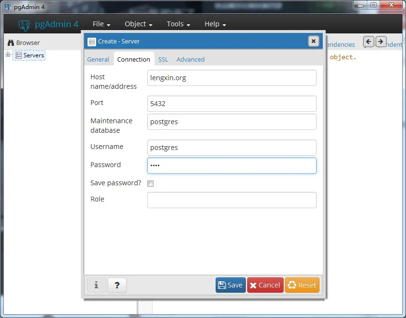
Task: Click the Dependencies tab behind dialog
Action: pos(340,45)
